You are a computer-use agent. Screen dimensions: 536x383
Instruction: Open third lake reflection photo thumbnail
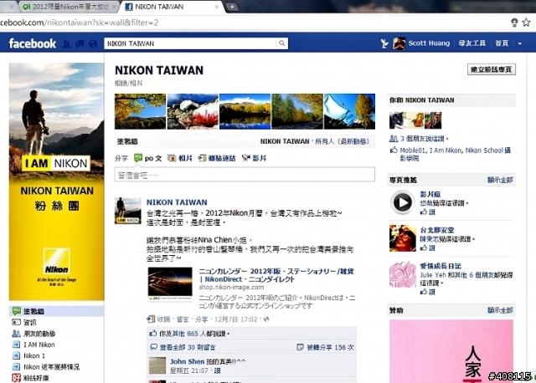245,111
